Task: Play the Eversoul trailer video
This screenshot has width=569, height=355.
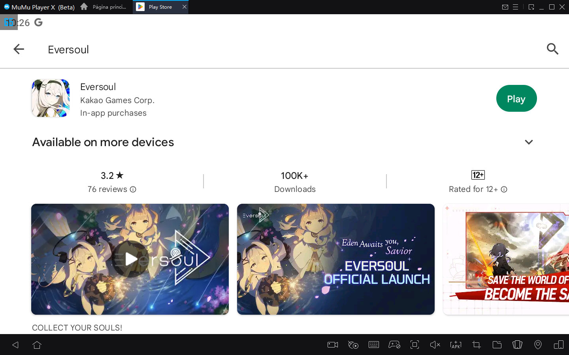Action: (x=130, y=259)
